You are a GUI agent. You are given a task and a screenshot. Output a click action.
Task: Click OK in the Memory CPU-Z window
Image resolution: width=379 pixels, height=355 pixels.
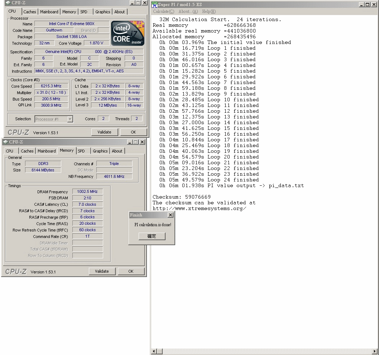(x=131, y=271)
